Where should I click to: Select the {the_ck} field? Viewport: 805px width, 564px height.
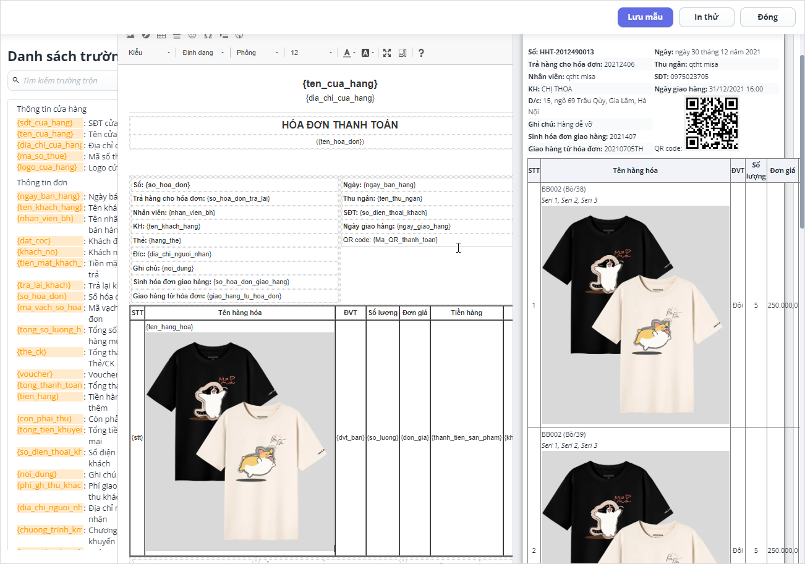(x=49, y=352)
